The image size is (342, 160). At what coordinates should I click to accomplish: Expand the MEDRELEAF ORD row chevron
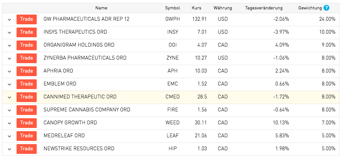[x=9, y=136]
